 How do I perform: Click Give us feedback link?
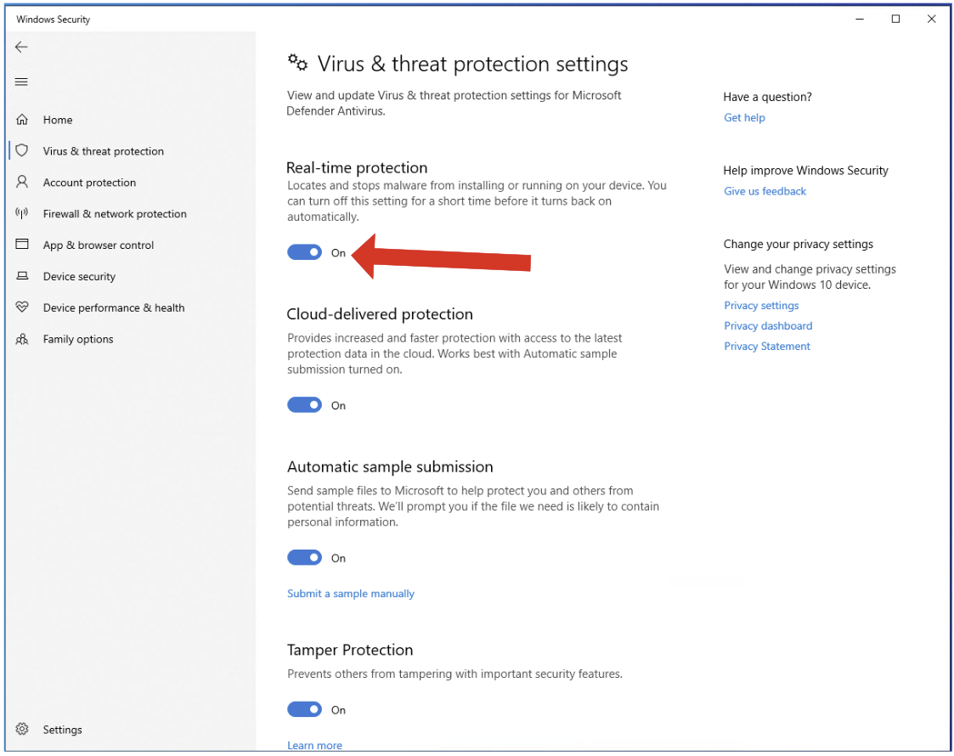[765, 192]
